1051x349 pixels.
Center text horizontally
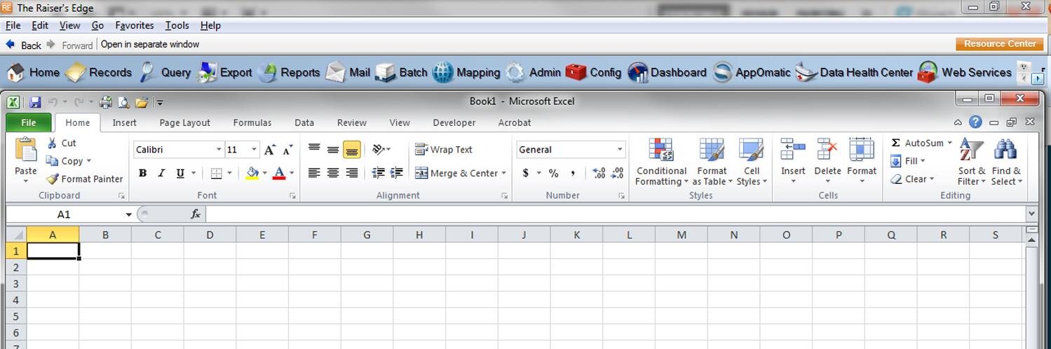pyautogui.click(x=333, y=173)
